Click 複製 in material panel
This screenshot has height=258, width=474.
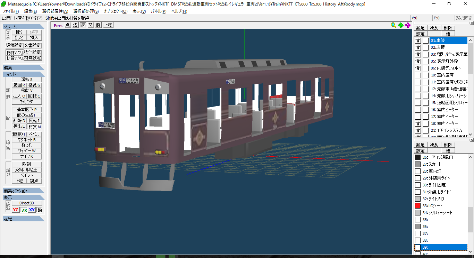434,145
